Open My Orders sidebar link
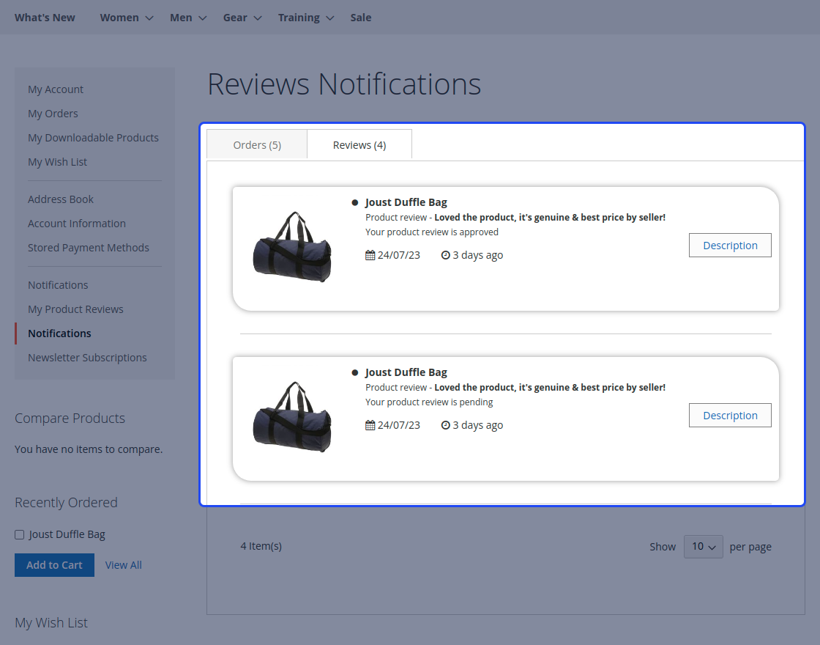 [53, 114]
